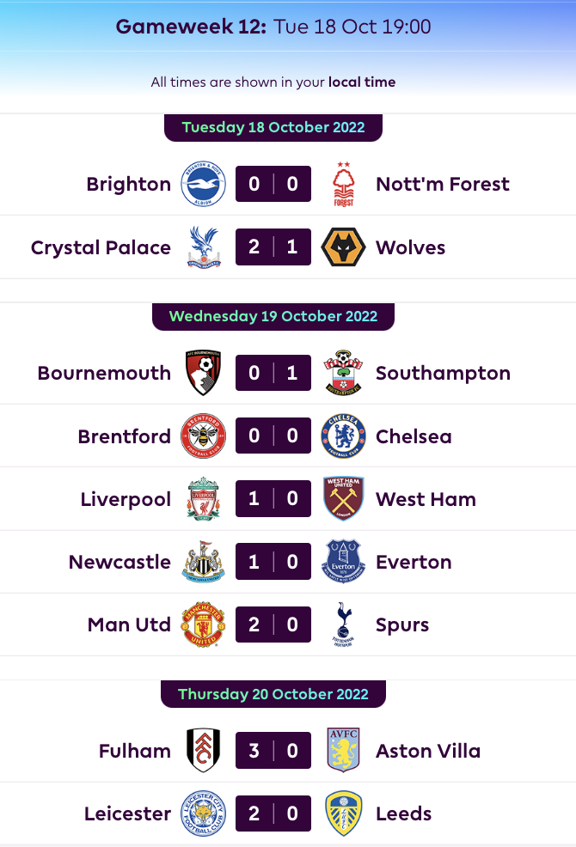This screenshot has width=576, height=847.
Task: Open the Aston Villa badge
Action: coord(343,750)
